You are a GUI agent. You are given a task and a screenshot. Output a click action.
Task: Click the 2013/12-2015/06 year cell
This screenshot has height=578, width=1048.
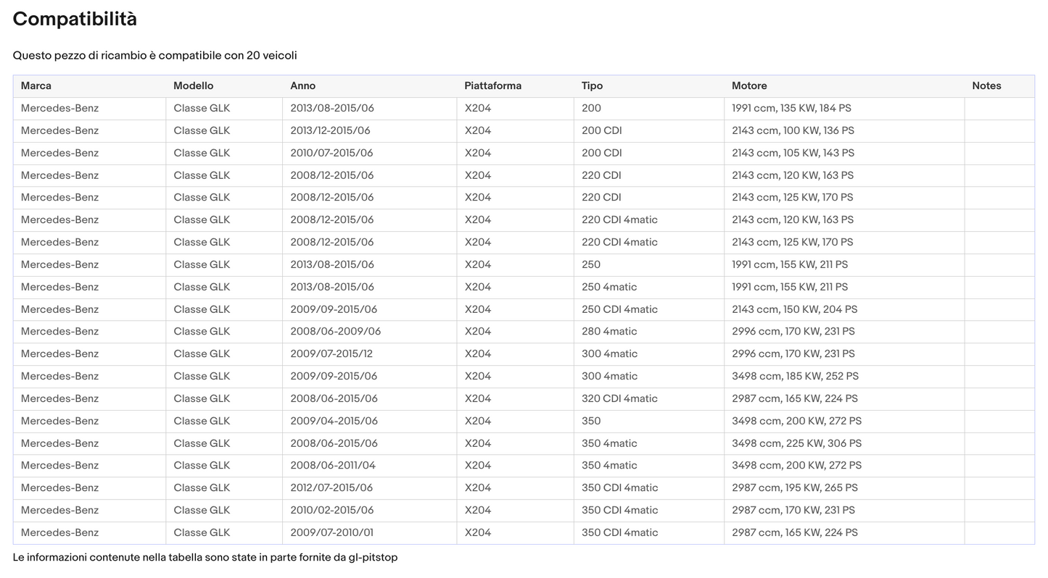point(330,130)
